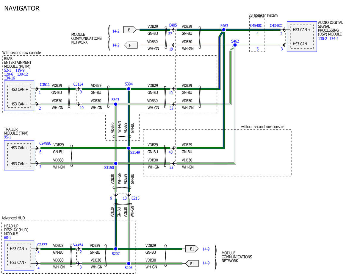Open the C4348C connector link
The height and width of the screenshot is (276, 357).
tap(275, 26)
